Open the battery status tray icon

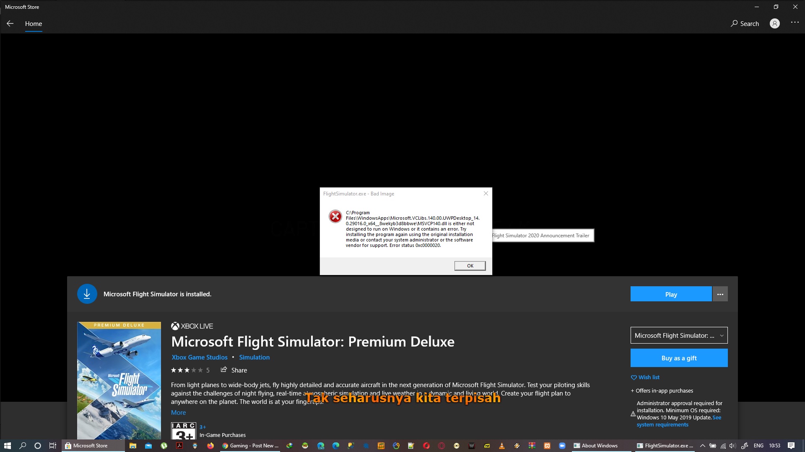[x=713, y=446]
